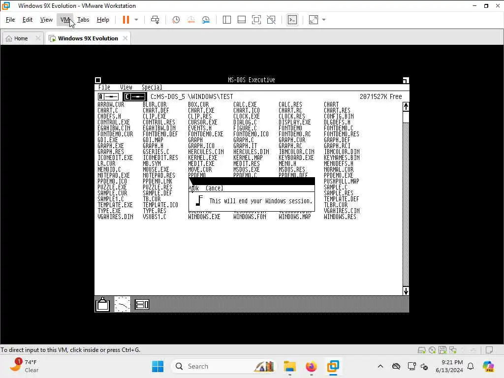Open File Explorer from the taskbar
The image size is (504, 378).
(x=289, y=366)
